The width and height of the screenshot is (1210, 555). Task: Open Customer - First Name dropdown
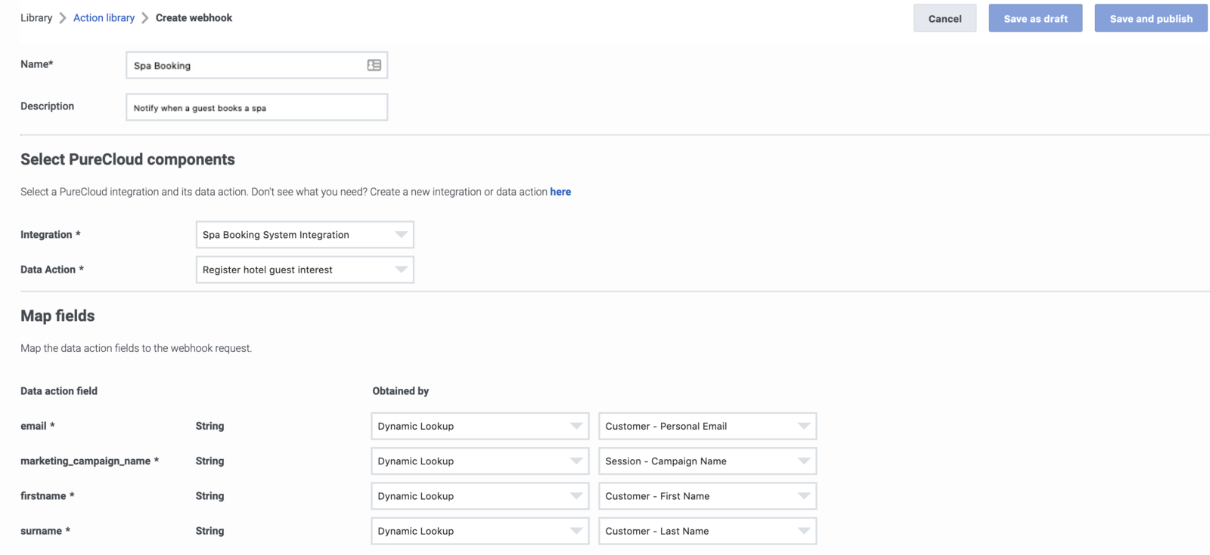pyautogui.click(x=708, y=496)
